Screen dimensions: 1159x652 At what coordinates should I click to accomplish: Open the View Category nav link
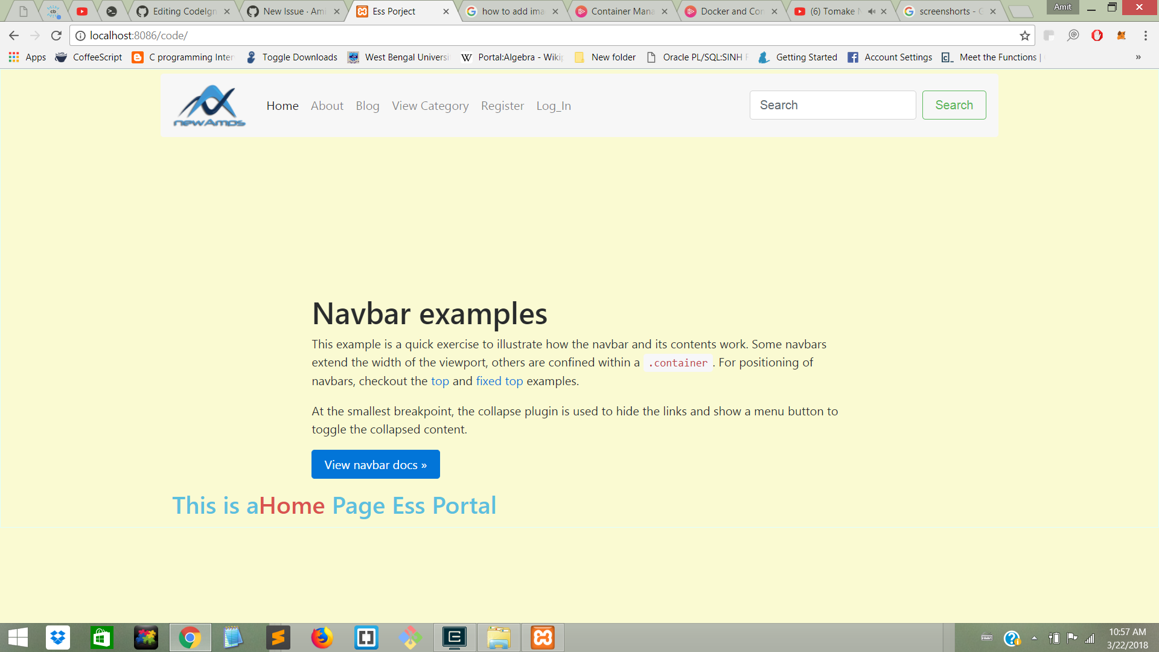(x=430, y=106)
